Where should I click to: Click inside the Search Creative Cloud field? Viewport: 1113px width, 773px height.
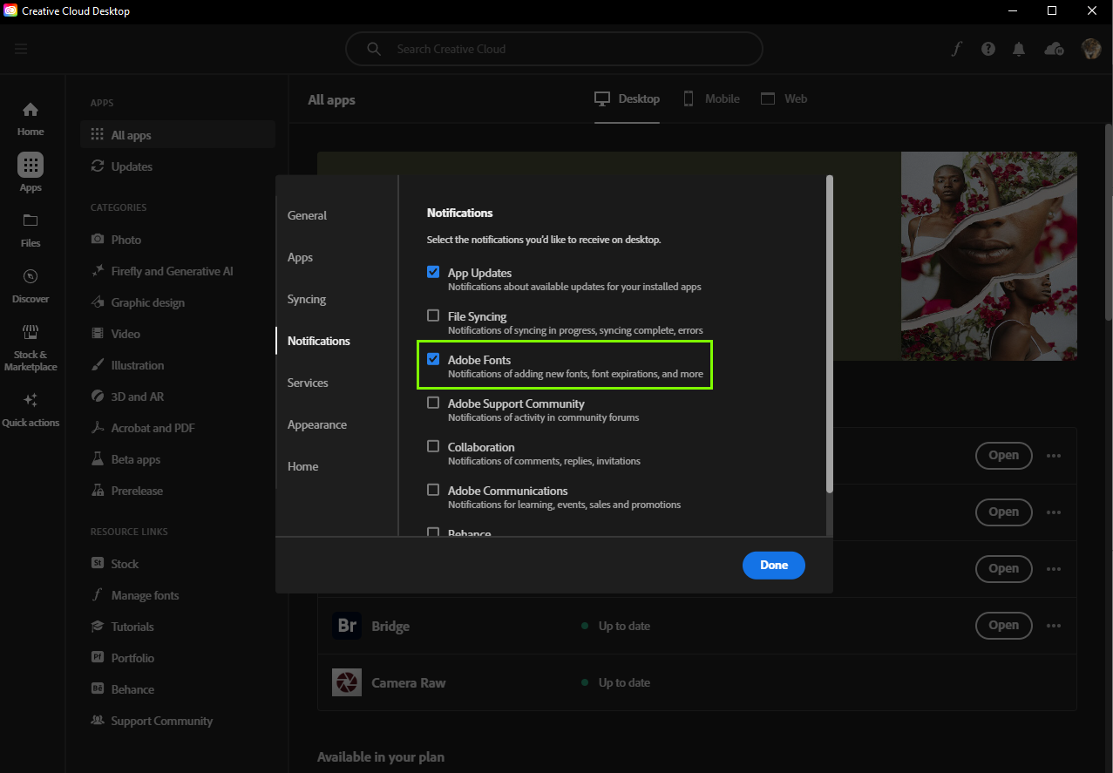click(554, 49)
